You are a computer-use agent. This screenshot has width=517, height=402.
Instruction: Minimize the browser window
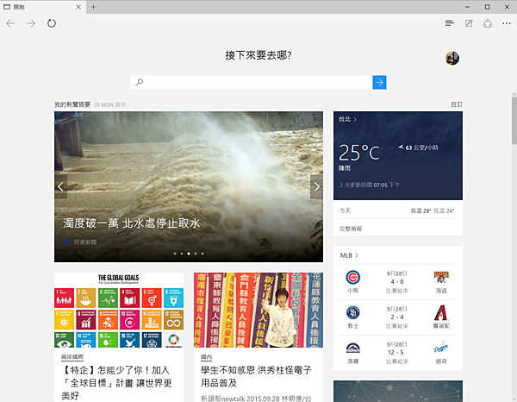click(467, 7)
